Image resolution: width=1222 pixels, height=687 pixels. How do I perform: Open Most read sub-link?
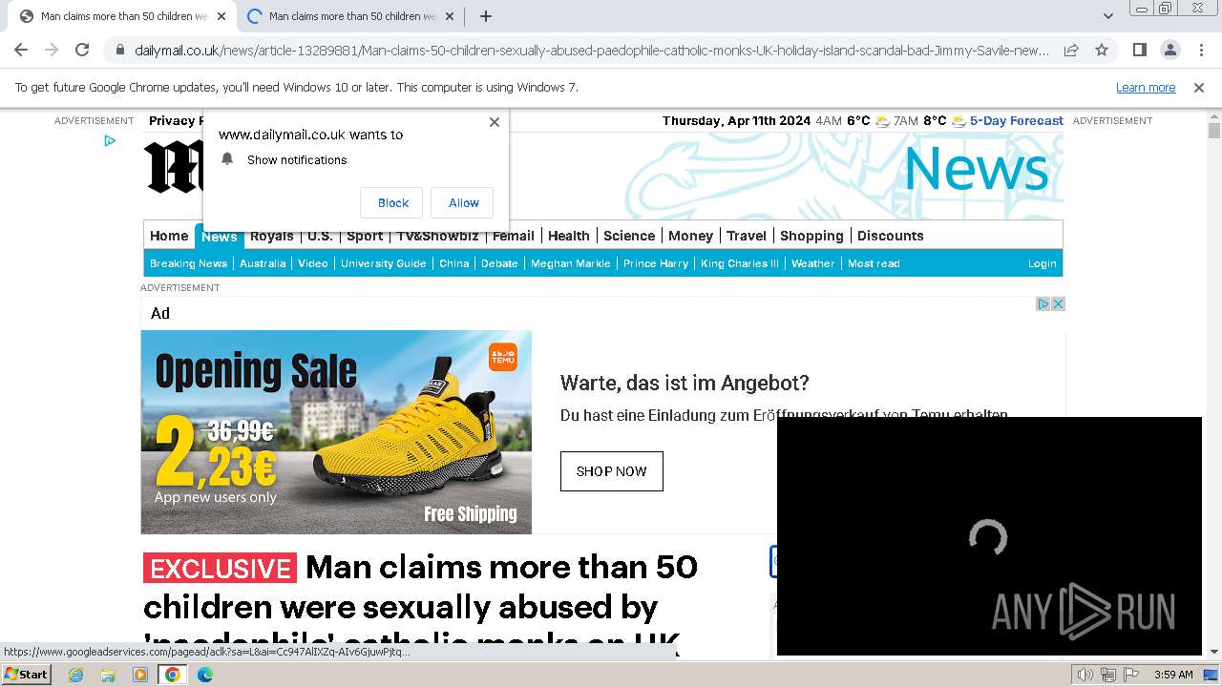coord(874,263)
